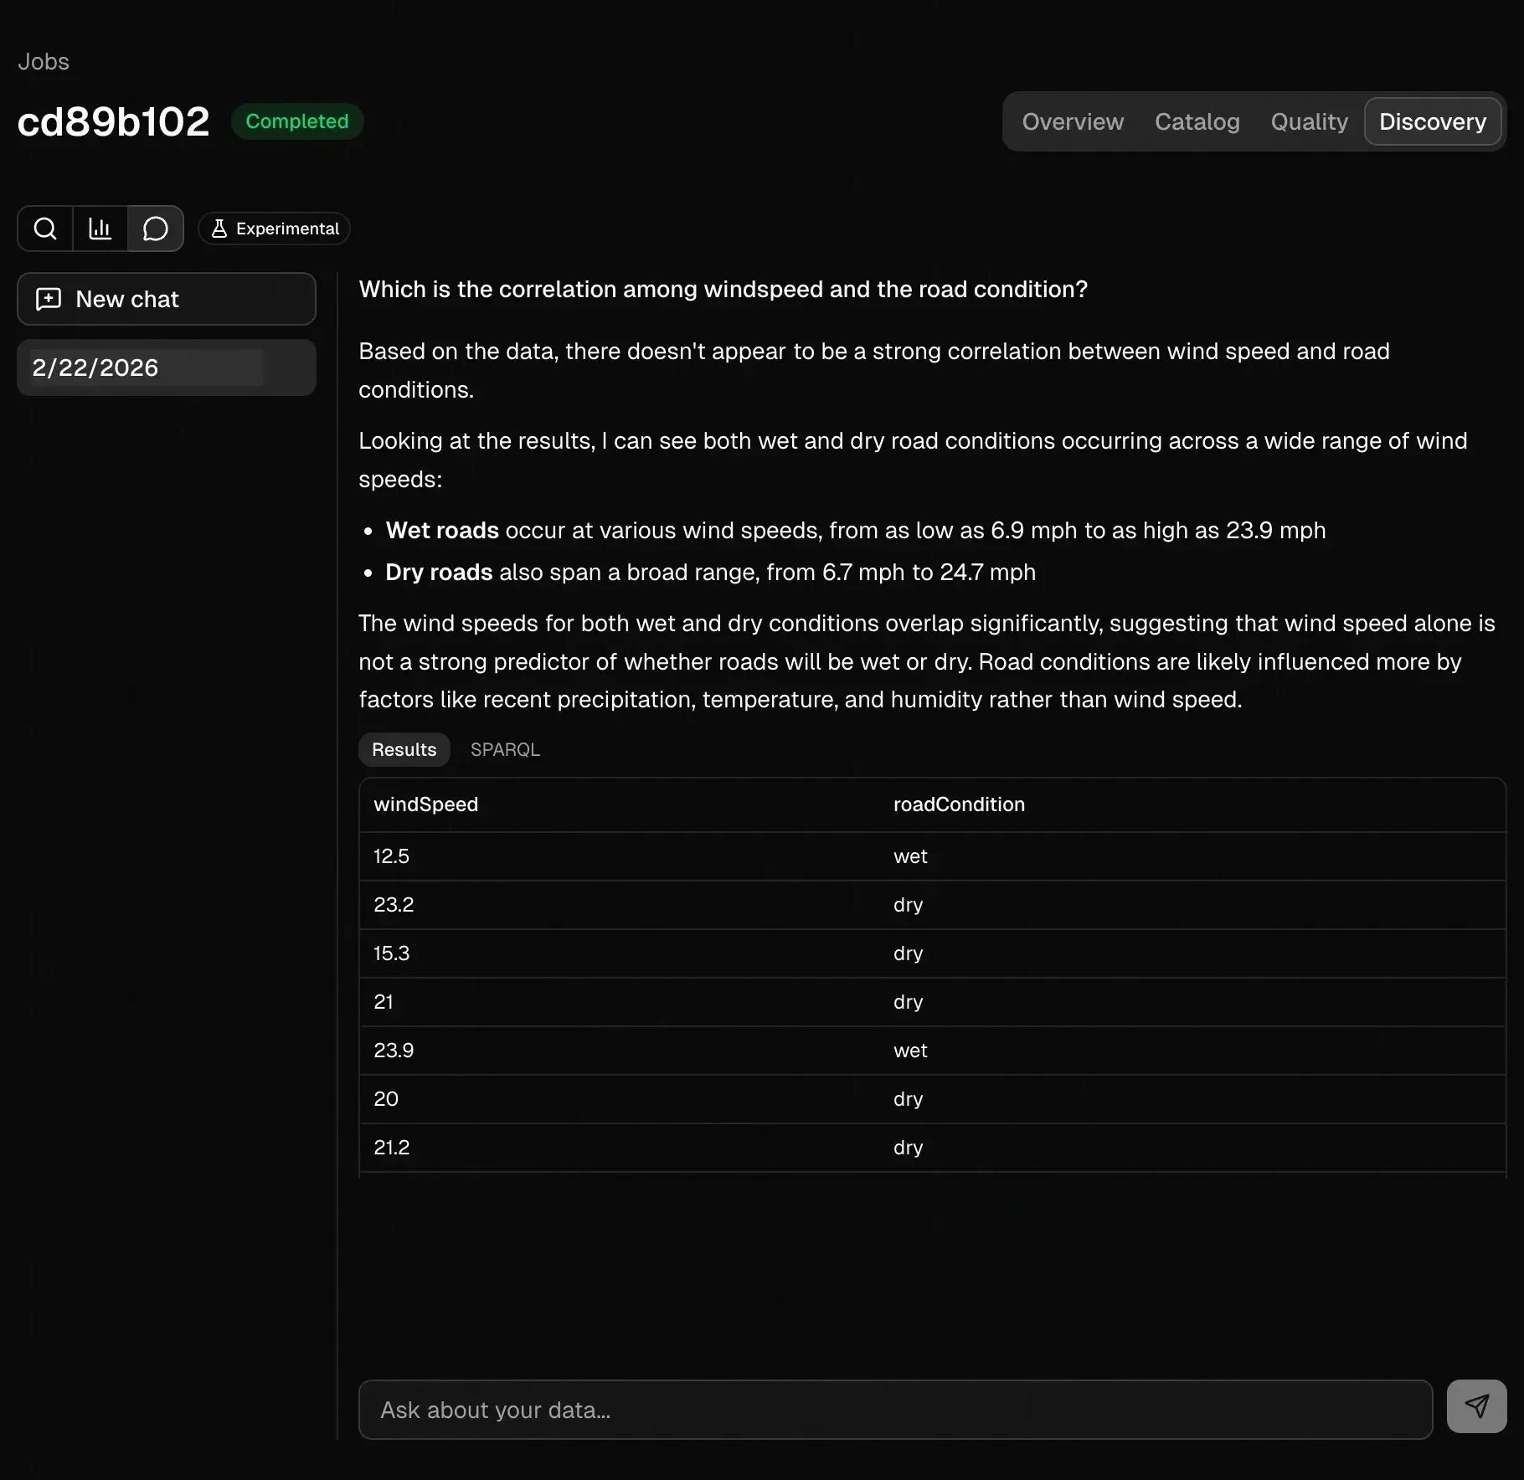Go to the Quality tab
This screenshot has height=1480, width=1524.
[1309, 121]
